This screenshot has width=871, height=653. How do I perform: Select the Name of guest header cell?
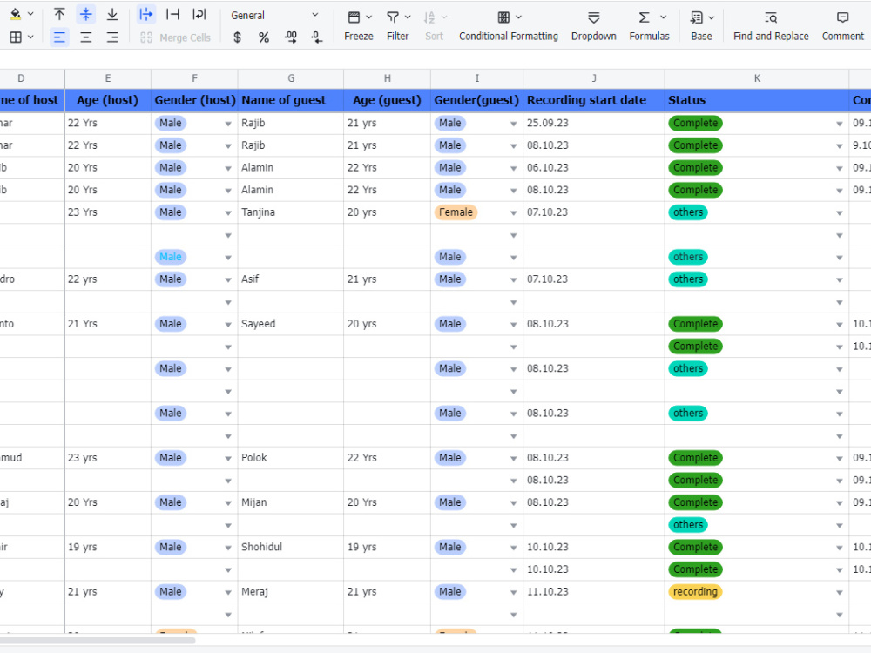point(291,100)
